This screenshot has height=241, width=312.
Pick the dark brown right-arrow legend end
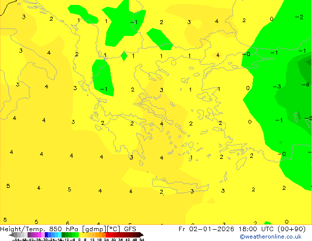(x=142, y=235)
